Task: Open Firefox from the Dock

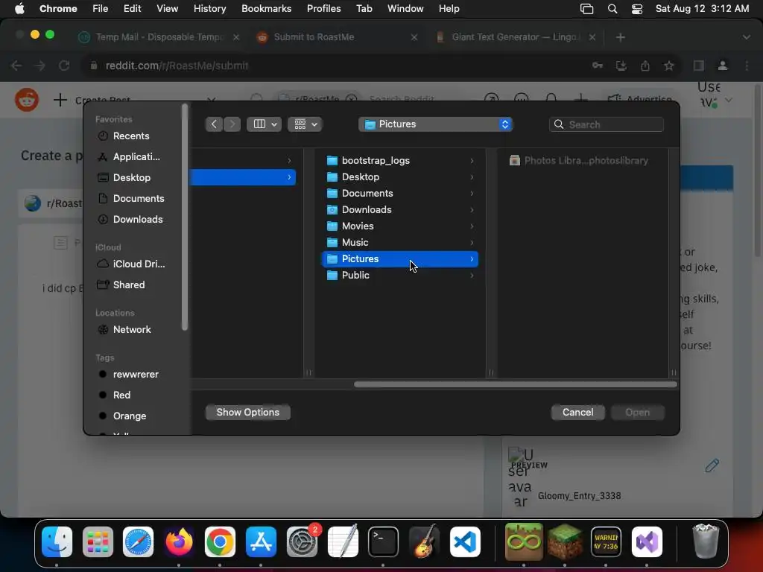Action: 179,542
